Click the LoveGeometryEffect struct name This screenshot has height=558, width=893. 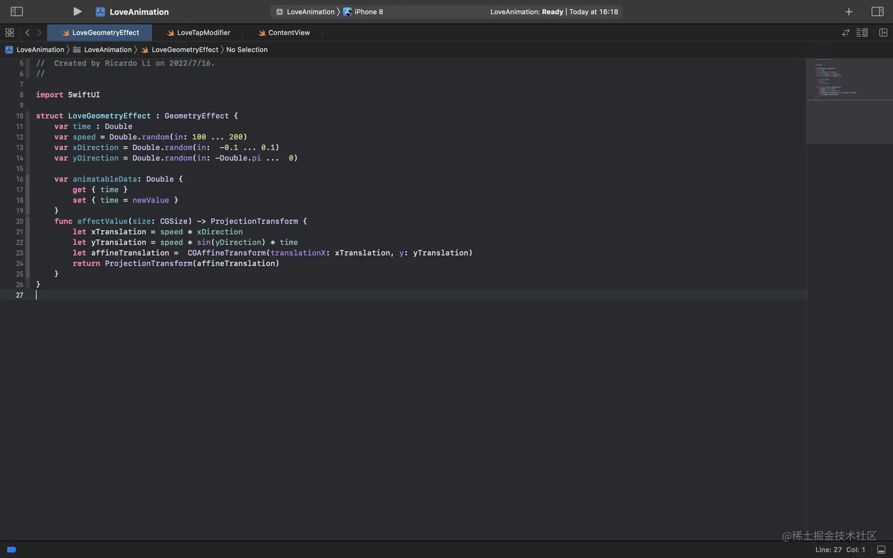[109, 116]
